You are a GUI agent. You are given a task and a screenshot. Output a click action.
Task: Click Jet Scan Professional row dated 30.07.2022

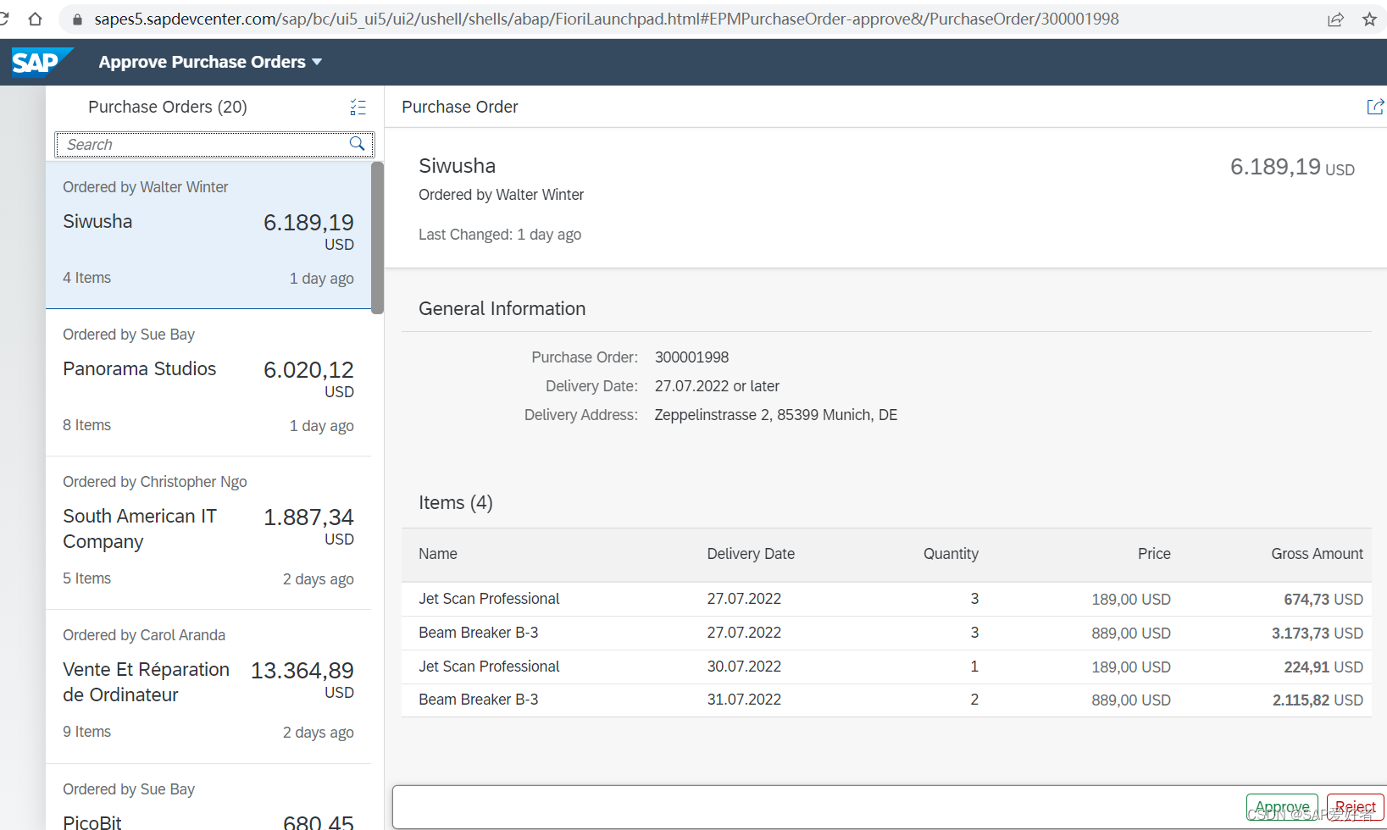[x=886, y=667]
